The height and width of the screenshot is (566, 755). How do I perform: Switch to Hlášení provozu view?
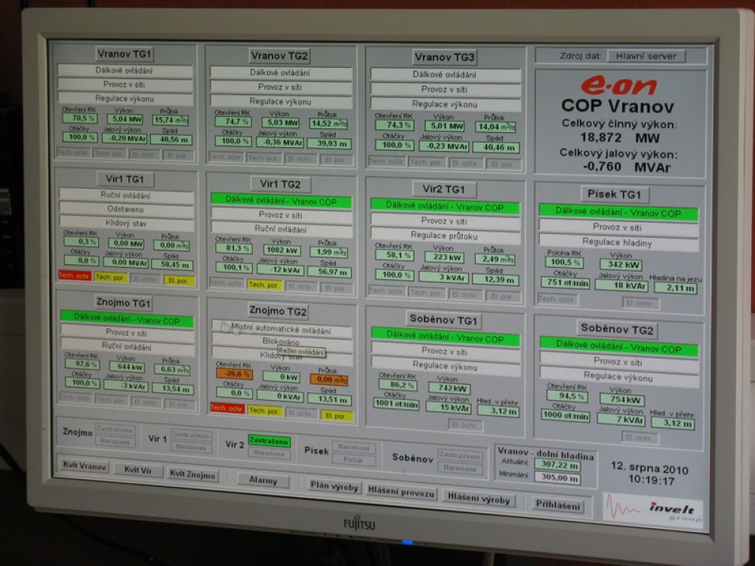pyautogui.click(x=402, y=492)
